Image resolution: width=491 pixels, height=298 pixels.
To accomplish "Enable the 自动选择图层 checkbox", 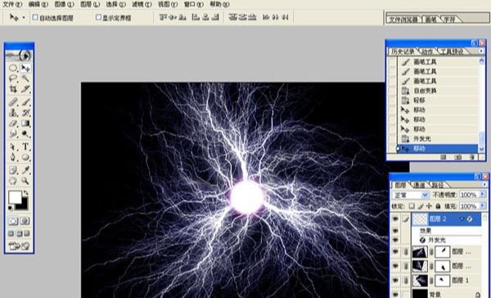I will coord(35,17).
